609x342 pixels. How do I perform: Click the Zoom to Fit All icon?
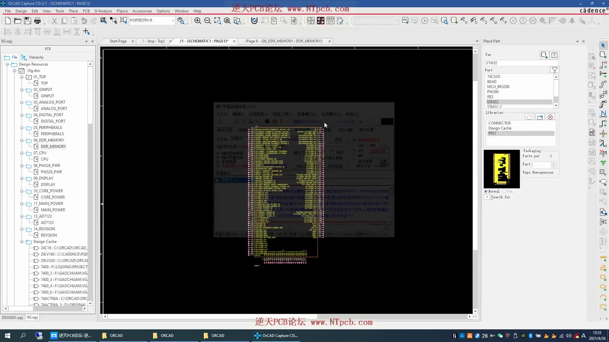pos(227,21)
